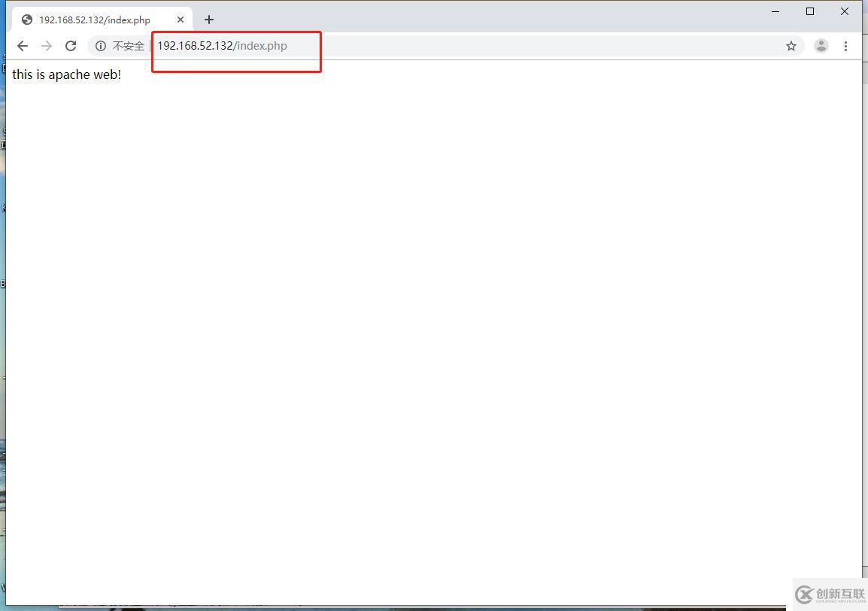
Task: Click the forward navigation arrow
Action: pyautogui.click(x=47, y=46)
